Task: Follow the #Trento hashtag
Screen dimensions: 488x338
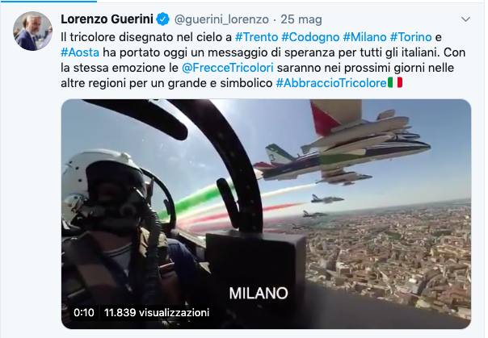Action: point(256,37)
